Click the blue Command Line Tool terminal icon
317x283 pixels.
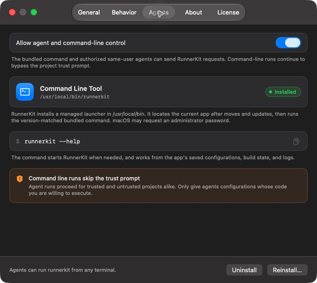point(25,92)
